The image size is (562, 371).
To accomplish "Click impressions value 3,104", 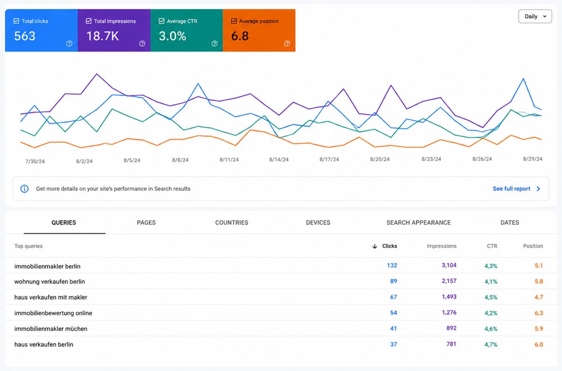I will coord(449,265).
